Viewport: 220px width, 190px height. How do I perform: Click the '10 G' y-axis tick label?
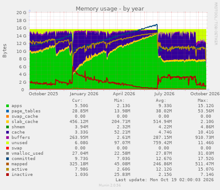point(21,51)
